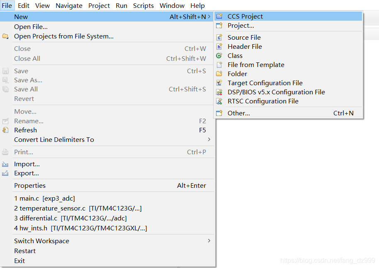Select Convert Line Delimiters To
The width and height of the screenshot is (379, 268).
[107, 139]
